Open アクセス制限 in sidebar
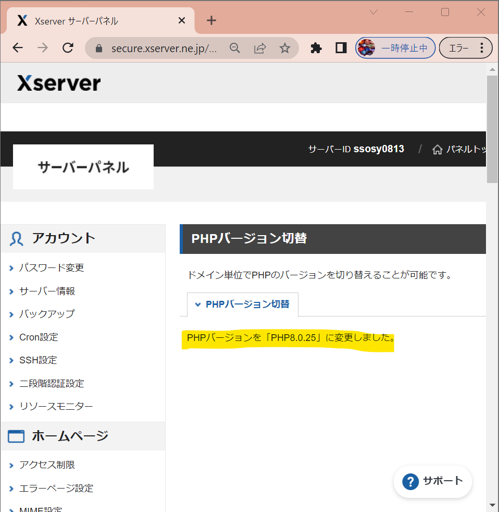499x512 pixels. click(47, 465)
